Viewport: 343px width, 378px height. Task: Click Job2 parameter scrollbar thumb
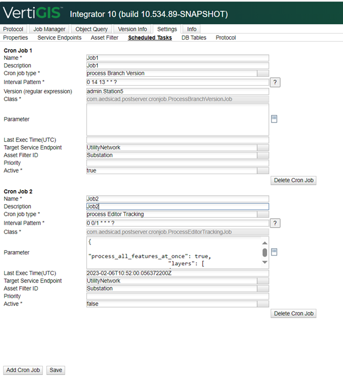coord(264,253)
